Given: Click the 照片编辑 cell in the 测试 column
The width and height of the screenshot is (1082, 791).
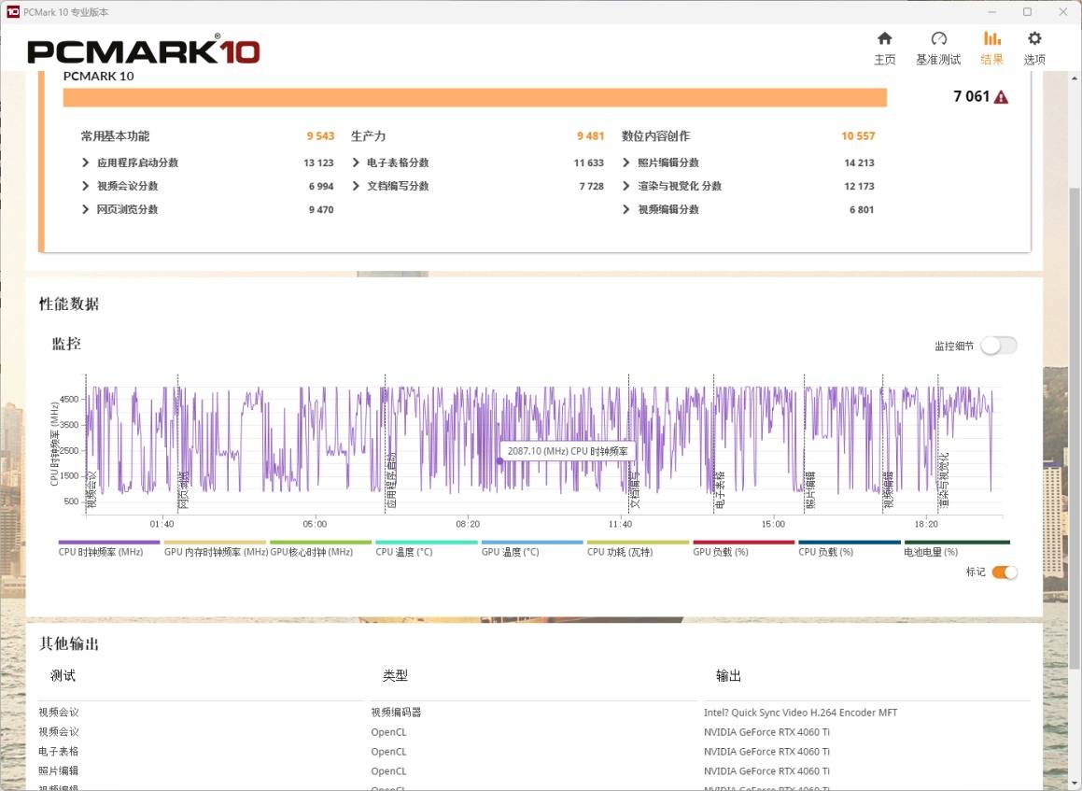Looking at the screenshot, I should click(59, 771).
